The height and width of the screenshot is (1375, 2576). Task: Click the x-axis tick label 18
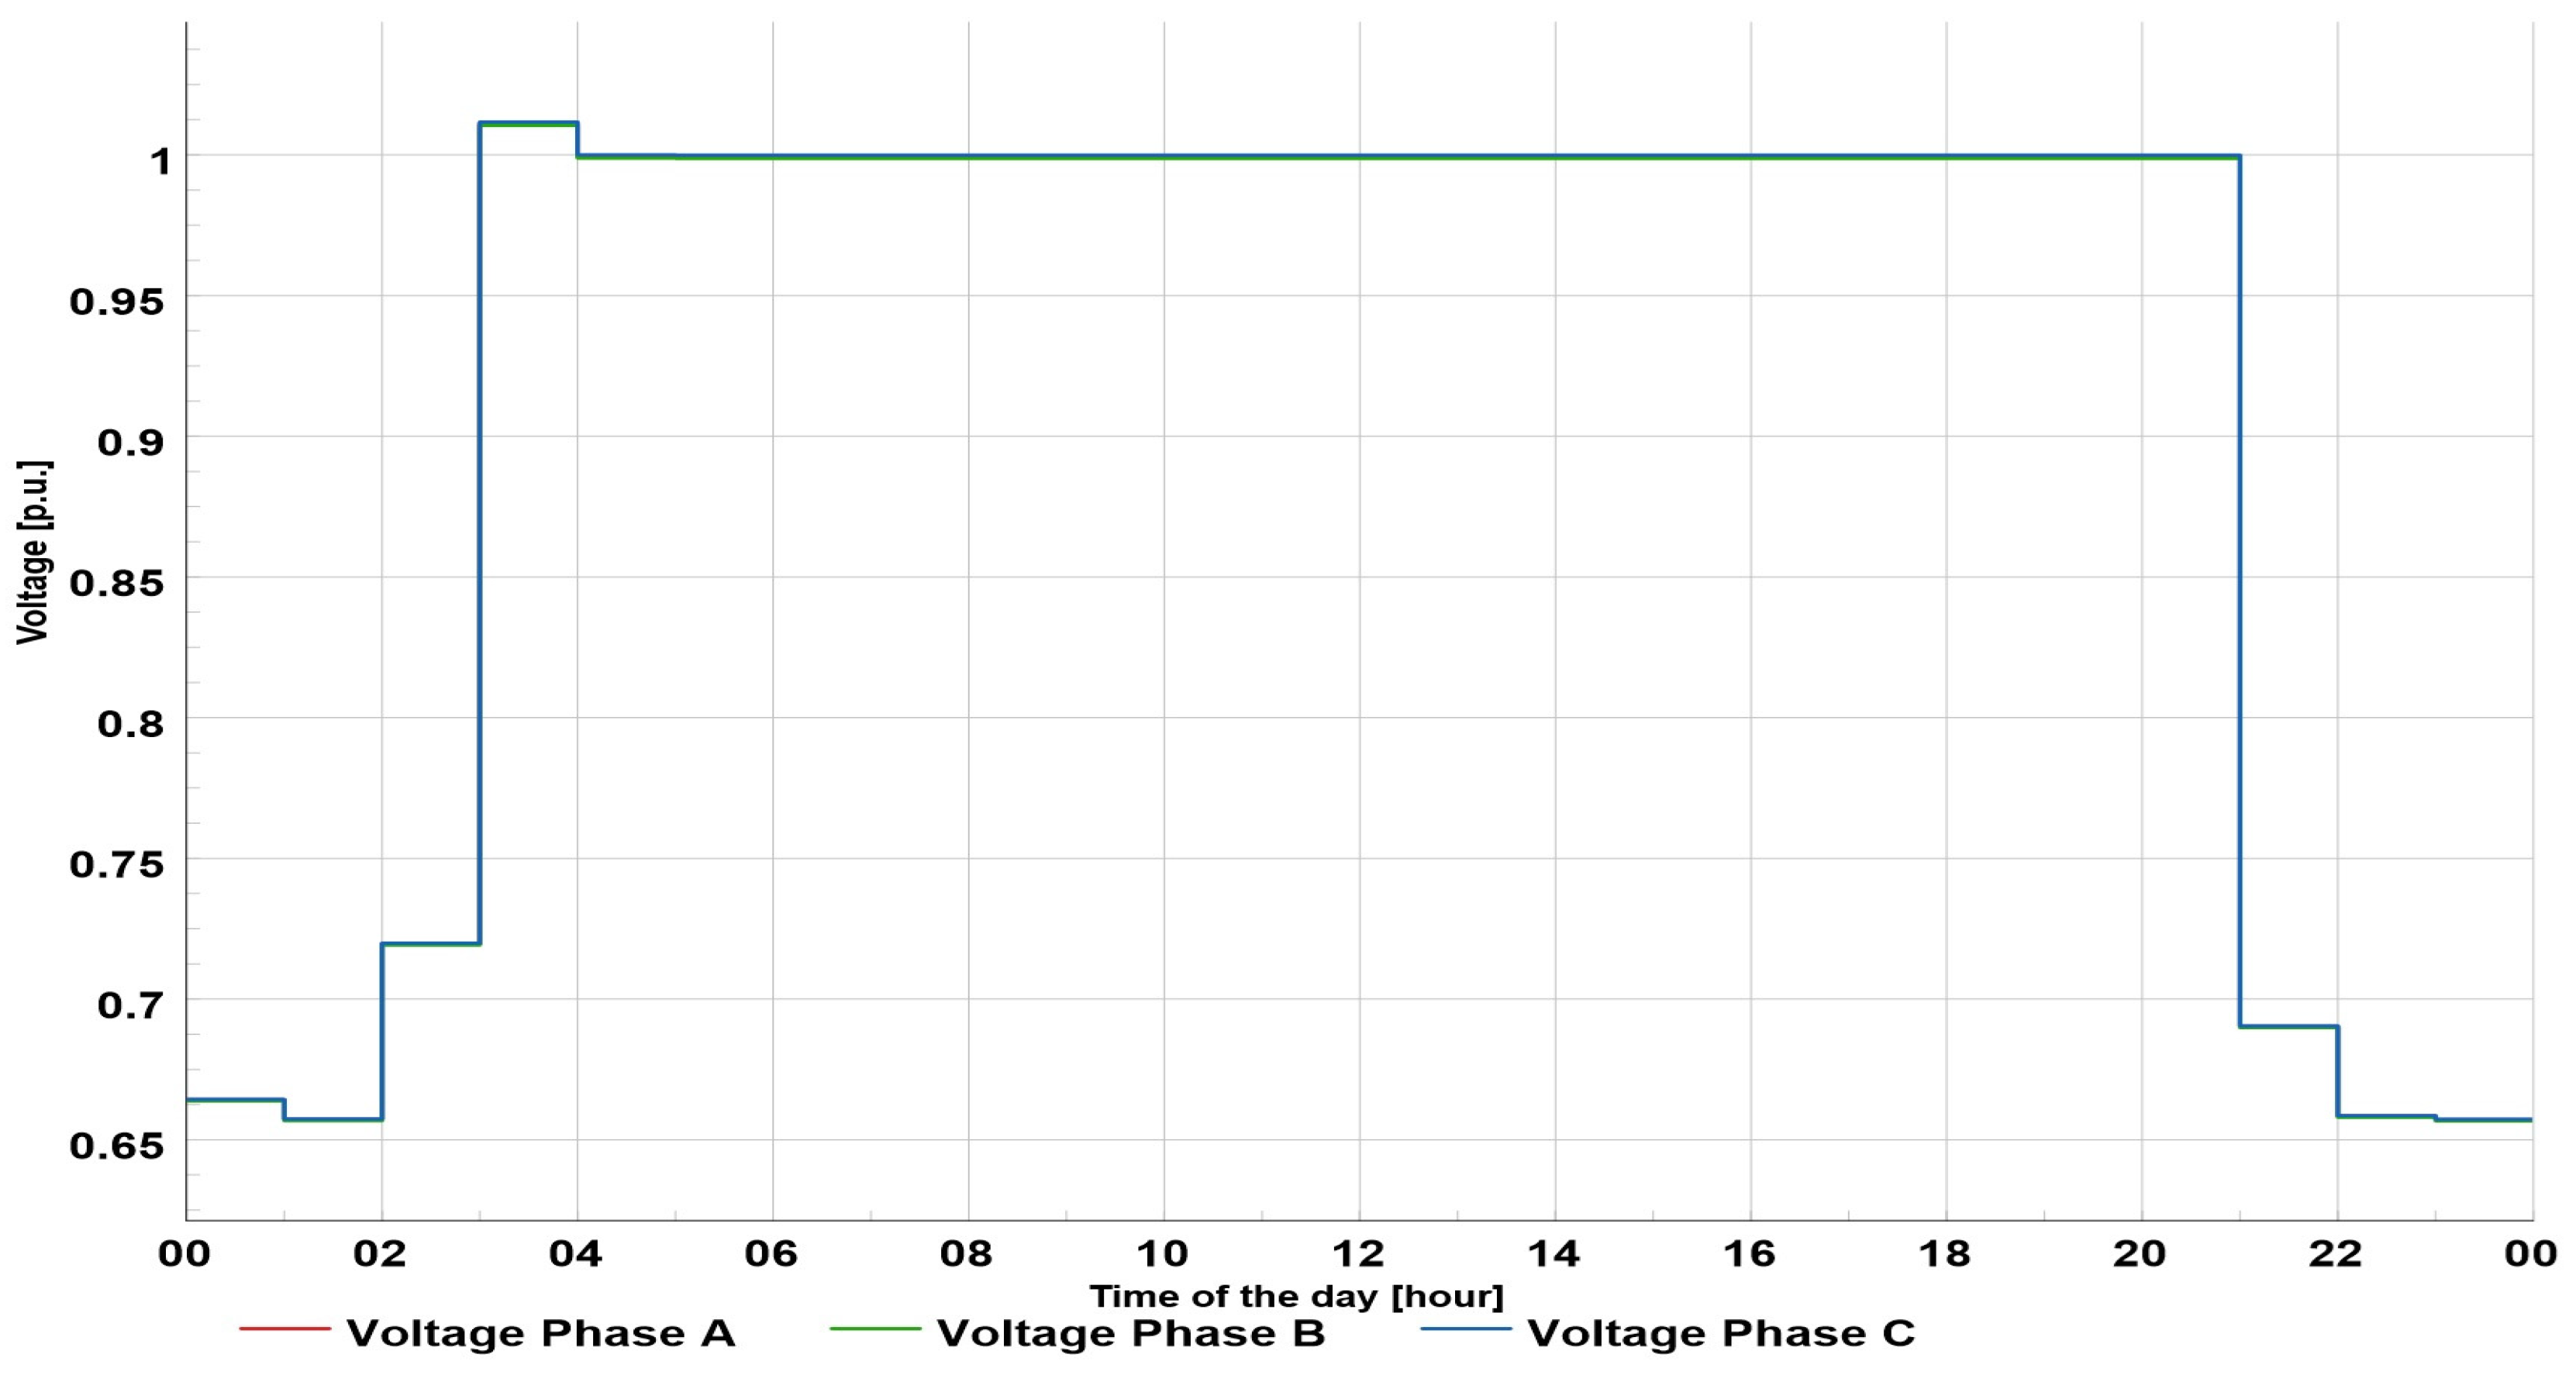click(x=1945, y=1253)
